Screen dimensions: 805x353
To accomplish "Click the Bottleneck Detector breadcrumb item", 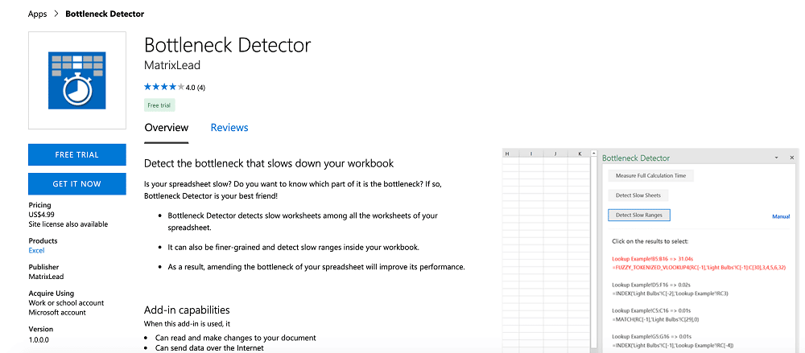I will pos(105,14).
